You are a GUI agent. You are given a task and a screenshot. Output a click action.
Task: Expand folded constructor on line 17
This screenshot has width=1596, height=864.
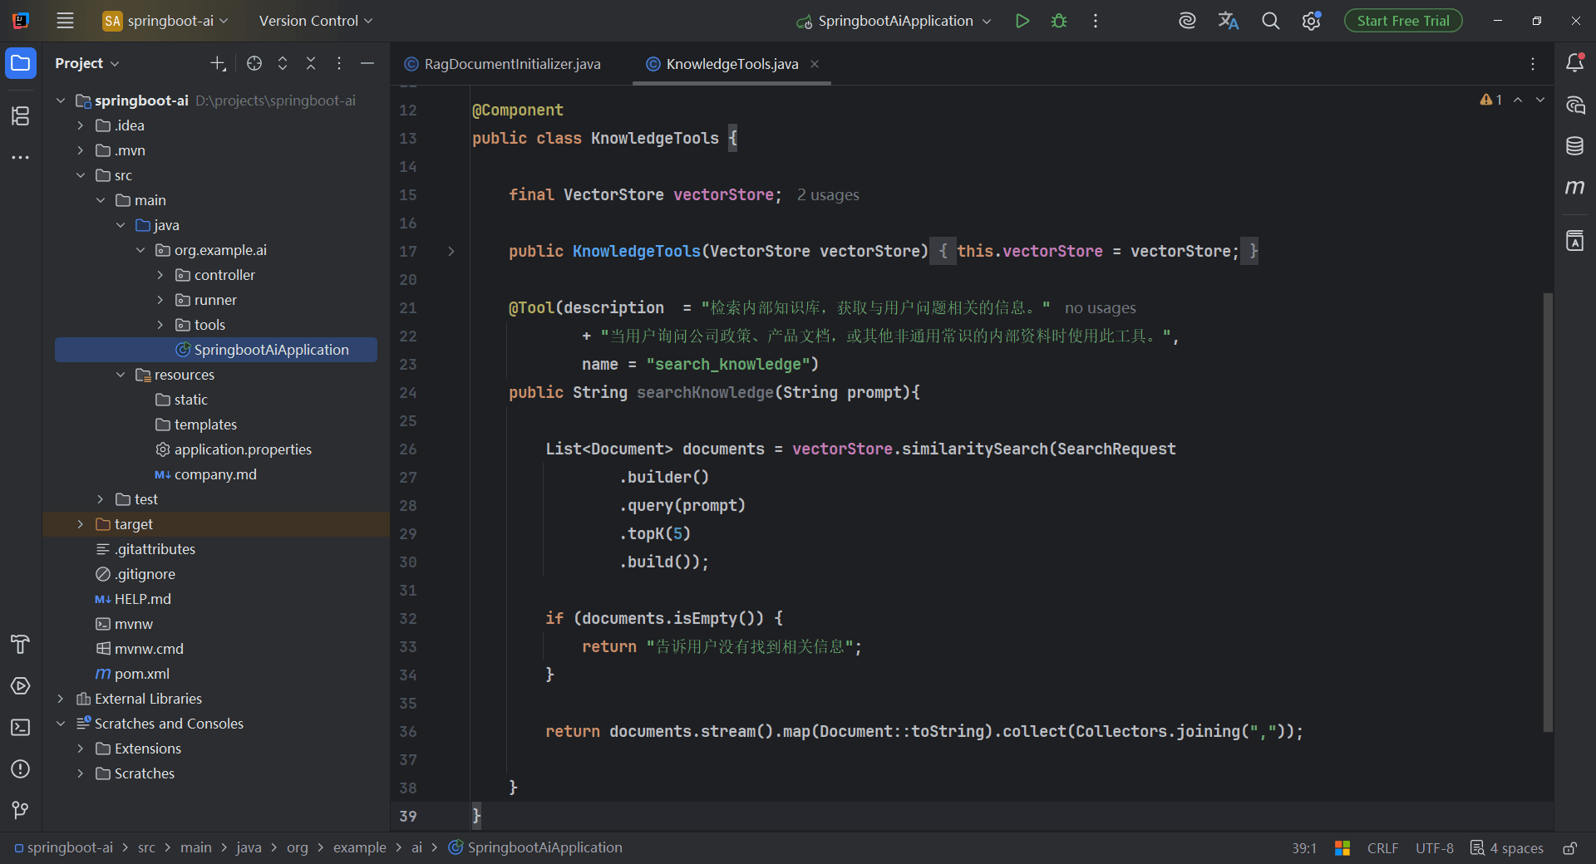pyautogui.click(x=451, y=251)
